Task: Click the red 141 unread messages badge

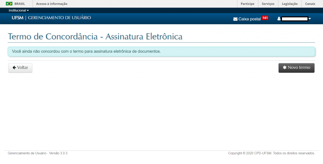Action: (265, 18)
